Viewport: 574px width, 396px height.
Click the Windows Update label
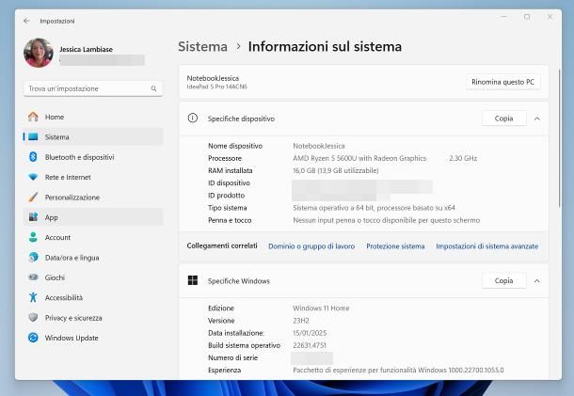click(72, 338)
